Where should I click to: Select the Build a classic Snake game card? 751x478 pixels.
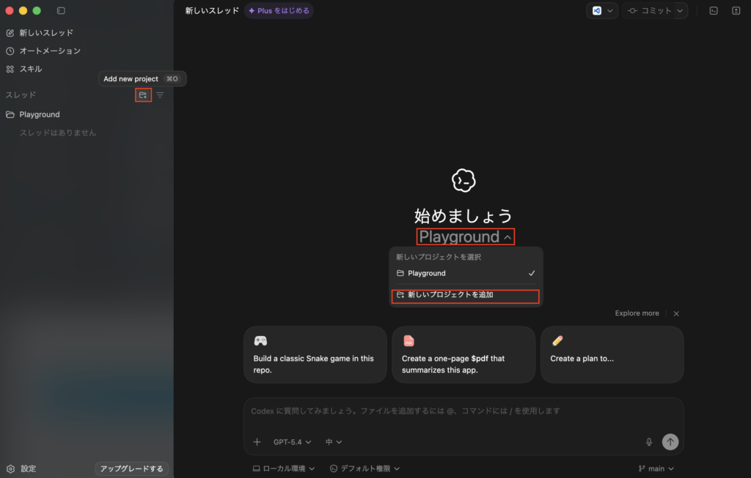315,354
